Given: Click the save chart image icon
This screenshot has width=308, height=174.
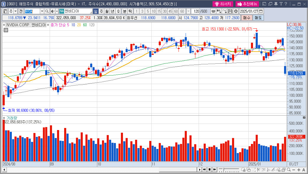Looking at the screenshot, I should pos(284,170).
